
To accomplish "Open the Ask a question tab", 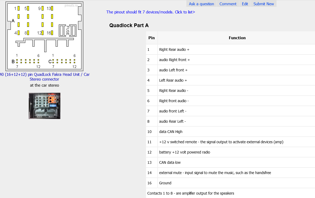I will pyautogui.click(x=201, y=4).
